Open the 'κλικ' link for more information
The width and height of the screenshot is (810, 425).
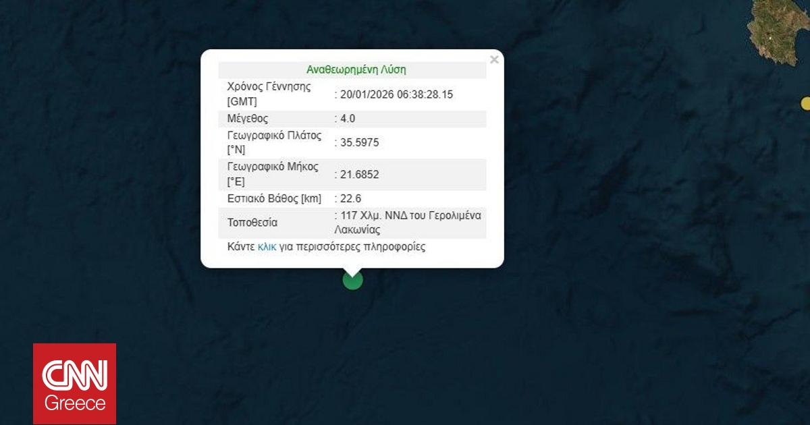pos(267,247)
